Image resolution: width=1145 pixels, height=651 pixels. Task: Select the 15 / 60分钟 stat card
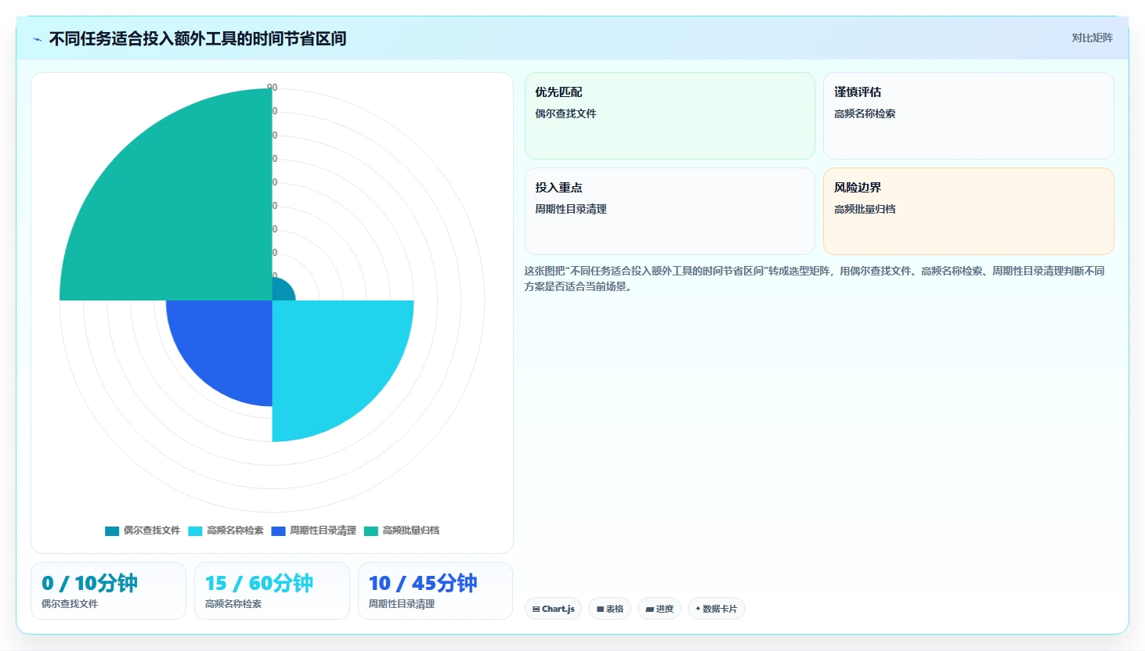click(272, 591)
